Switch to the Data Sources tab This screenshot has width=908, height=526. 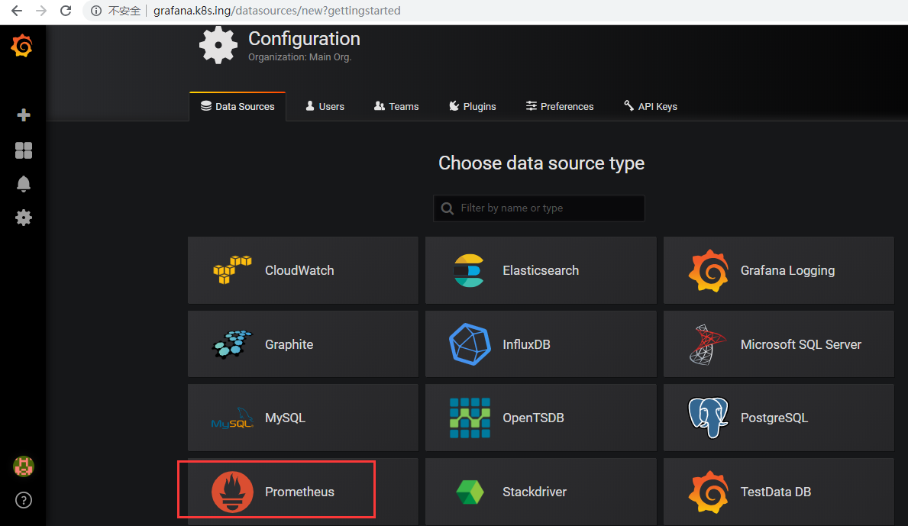[x=238, y=106]
